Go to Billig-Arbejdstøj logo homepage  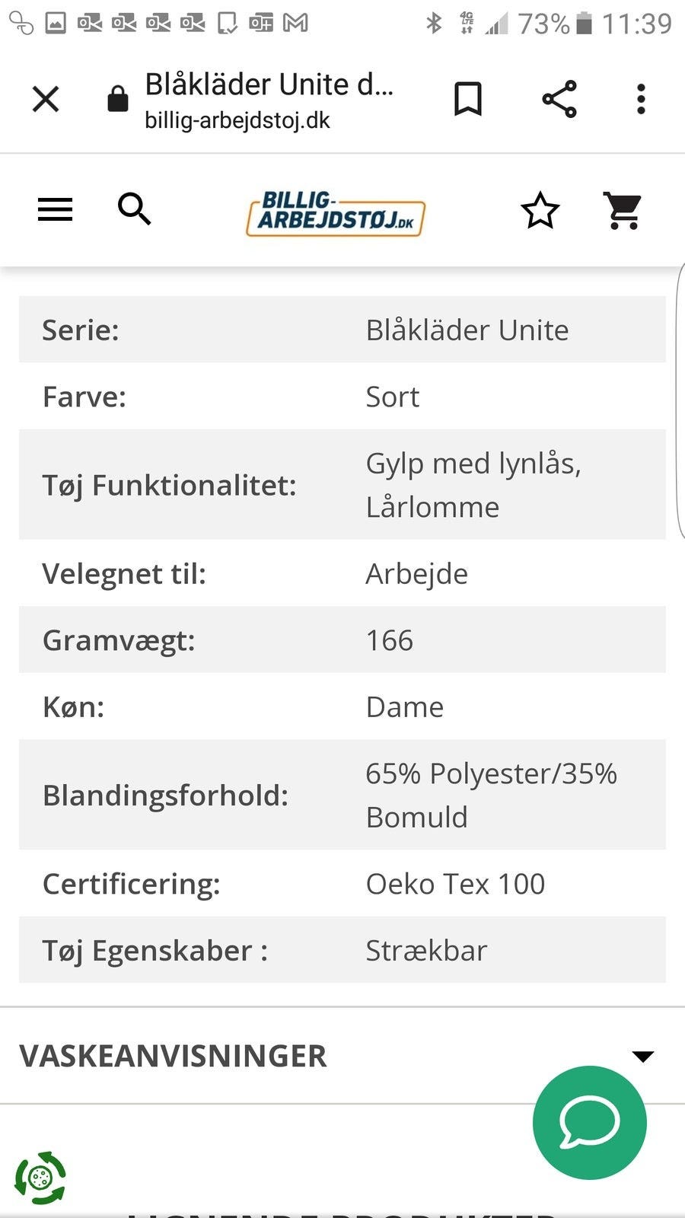[x=335, y=213]
